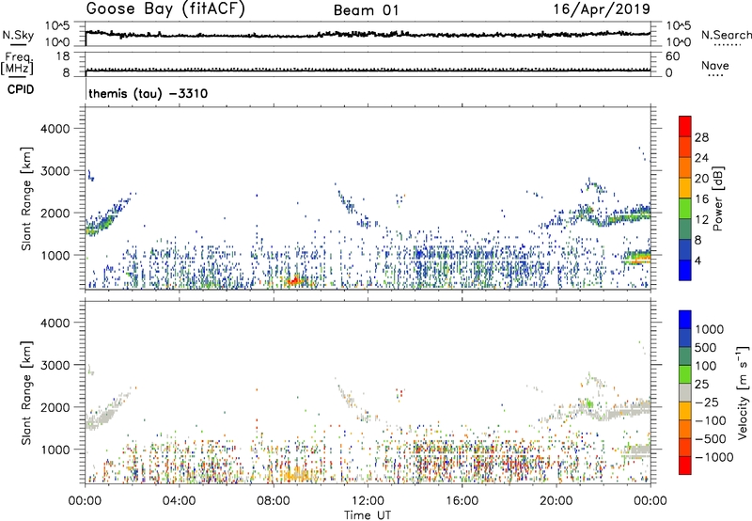This screenshot has width=752, height=521.
Task: Select the grey Velocity colorbar segment between 25 and -25
Action: [685, 392]
